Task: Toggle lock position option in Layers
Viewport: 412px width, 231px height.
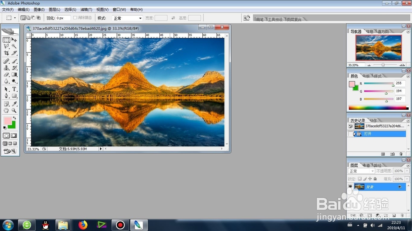Action: [370, 178]
